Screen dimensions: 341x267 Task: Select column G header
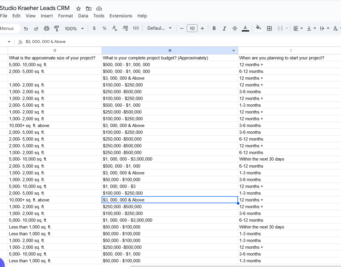click(x=55, y=51)
